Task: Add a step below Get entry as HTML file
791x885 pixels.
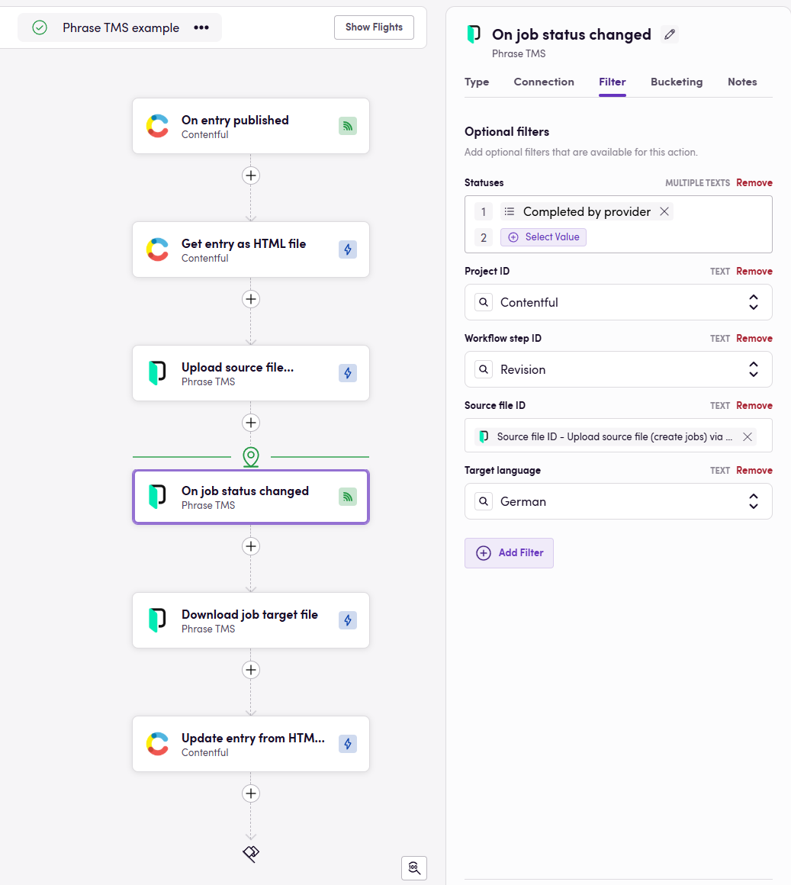Action: click(250, 299)
